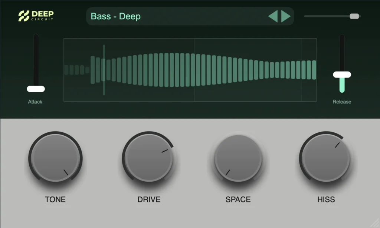
Task: Click the Attack label below the slider
Action: pos(35,102)
